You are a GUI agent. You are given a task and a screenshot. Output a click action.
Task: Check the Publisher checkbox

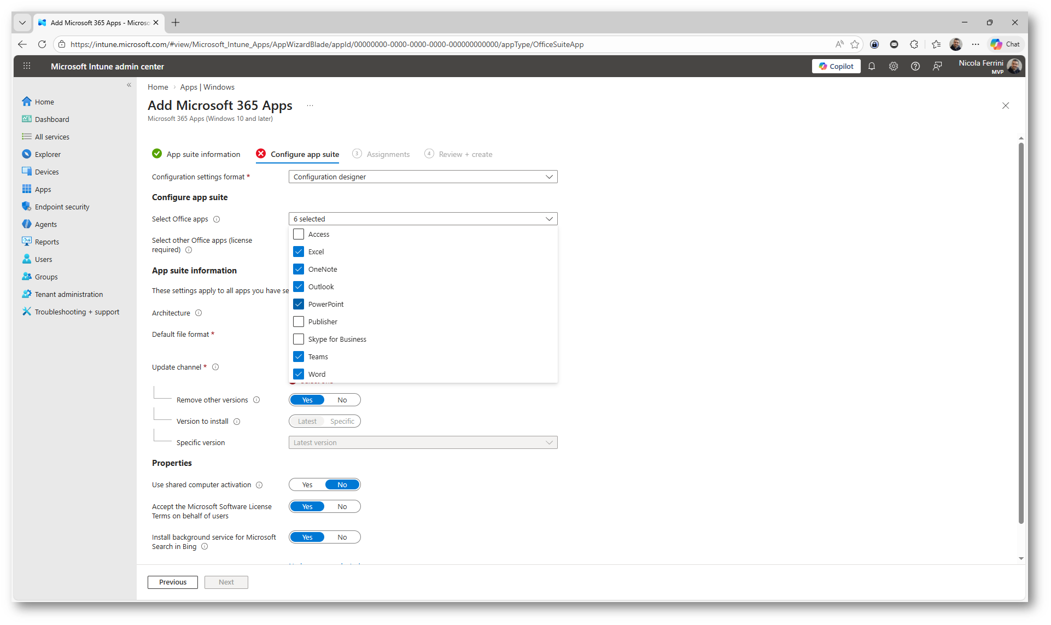(x=299, y=322)
